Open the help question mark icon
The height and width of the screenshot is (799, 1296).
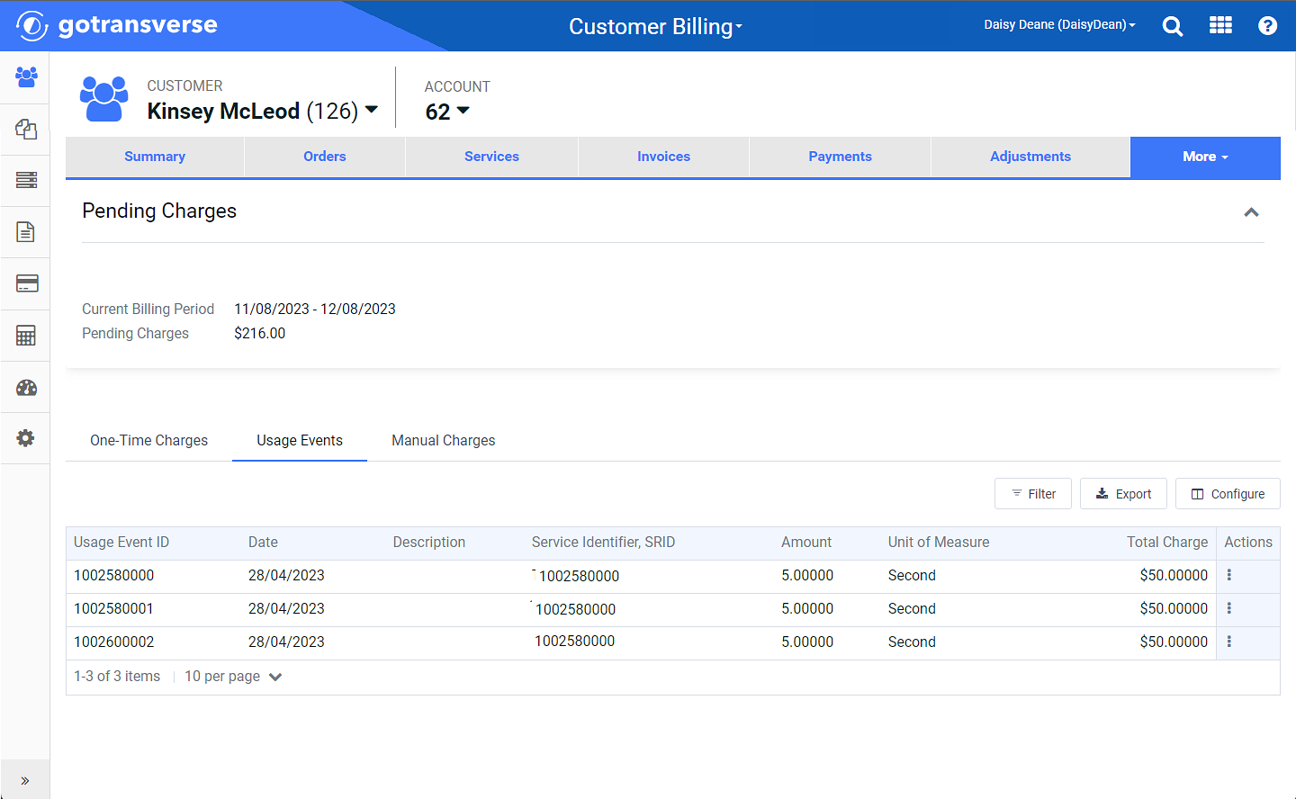pos(1267,26)
